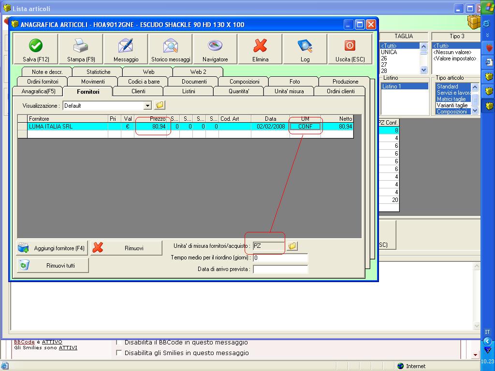Toggle Disabilita gli Smilies checkbox
Screen dimensions: 495x371
click(x=119, y=353)
